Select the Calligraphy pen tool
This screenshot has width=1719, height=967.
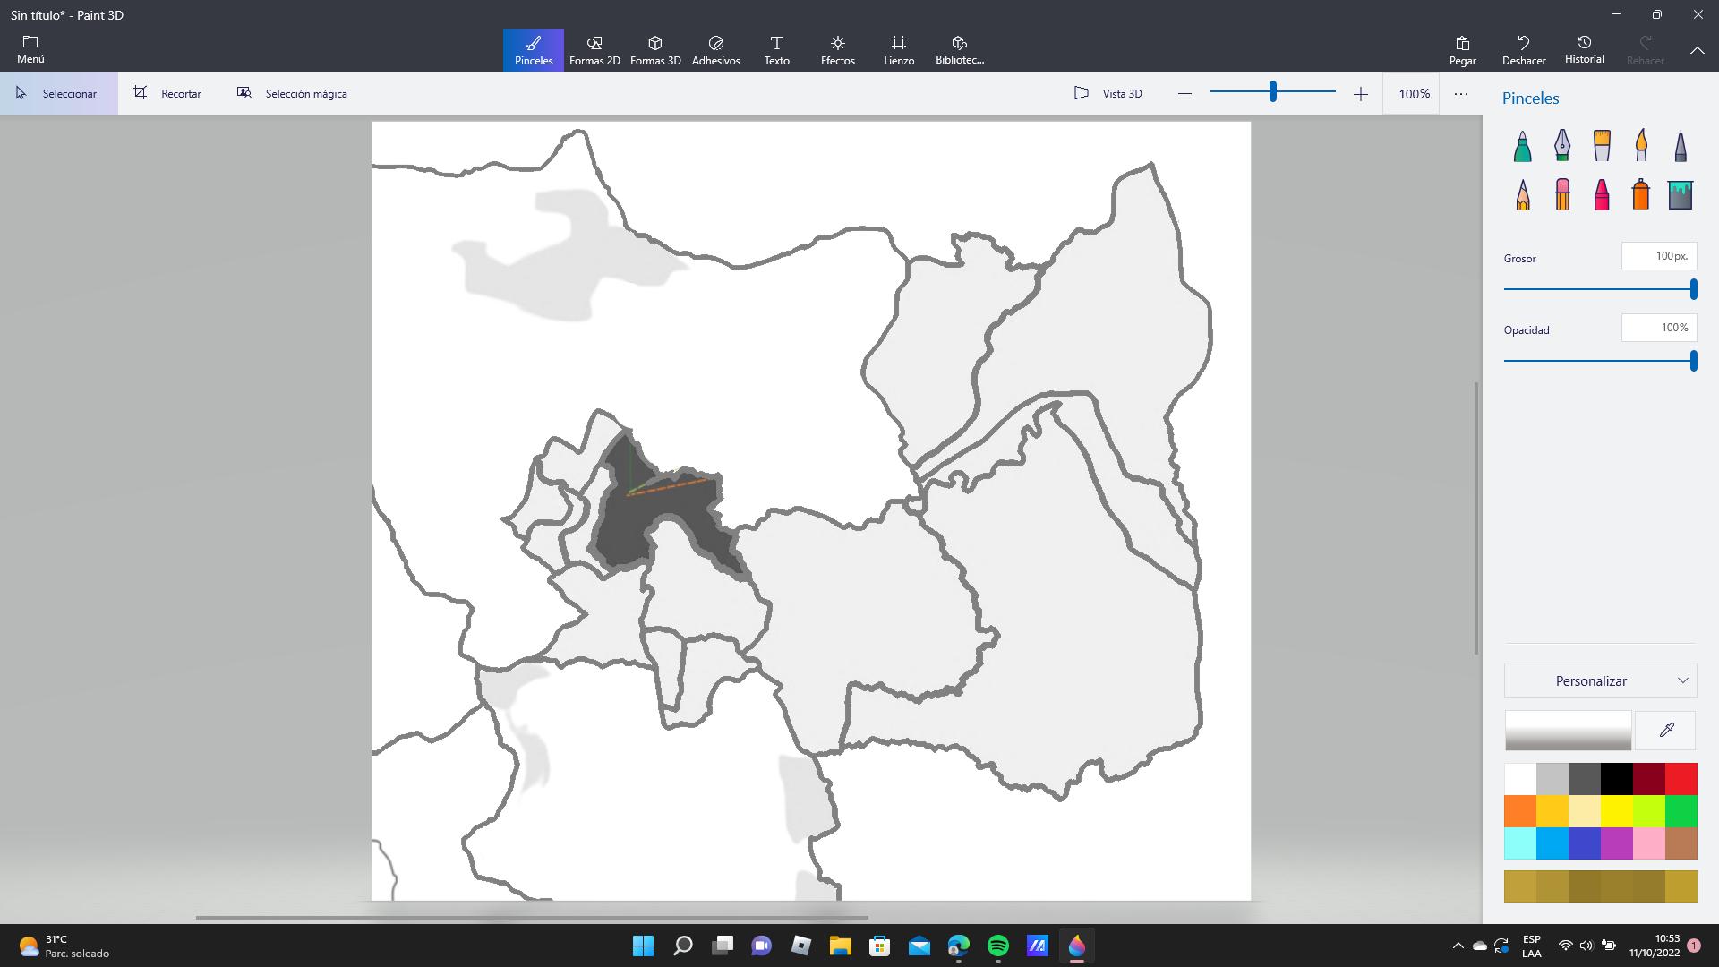1562,146
